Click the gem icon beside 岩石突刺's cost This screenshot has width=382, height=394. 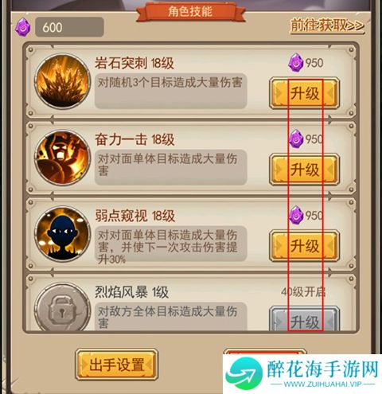point(296,63)
